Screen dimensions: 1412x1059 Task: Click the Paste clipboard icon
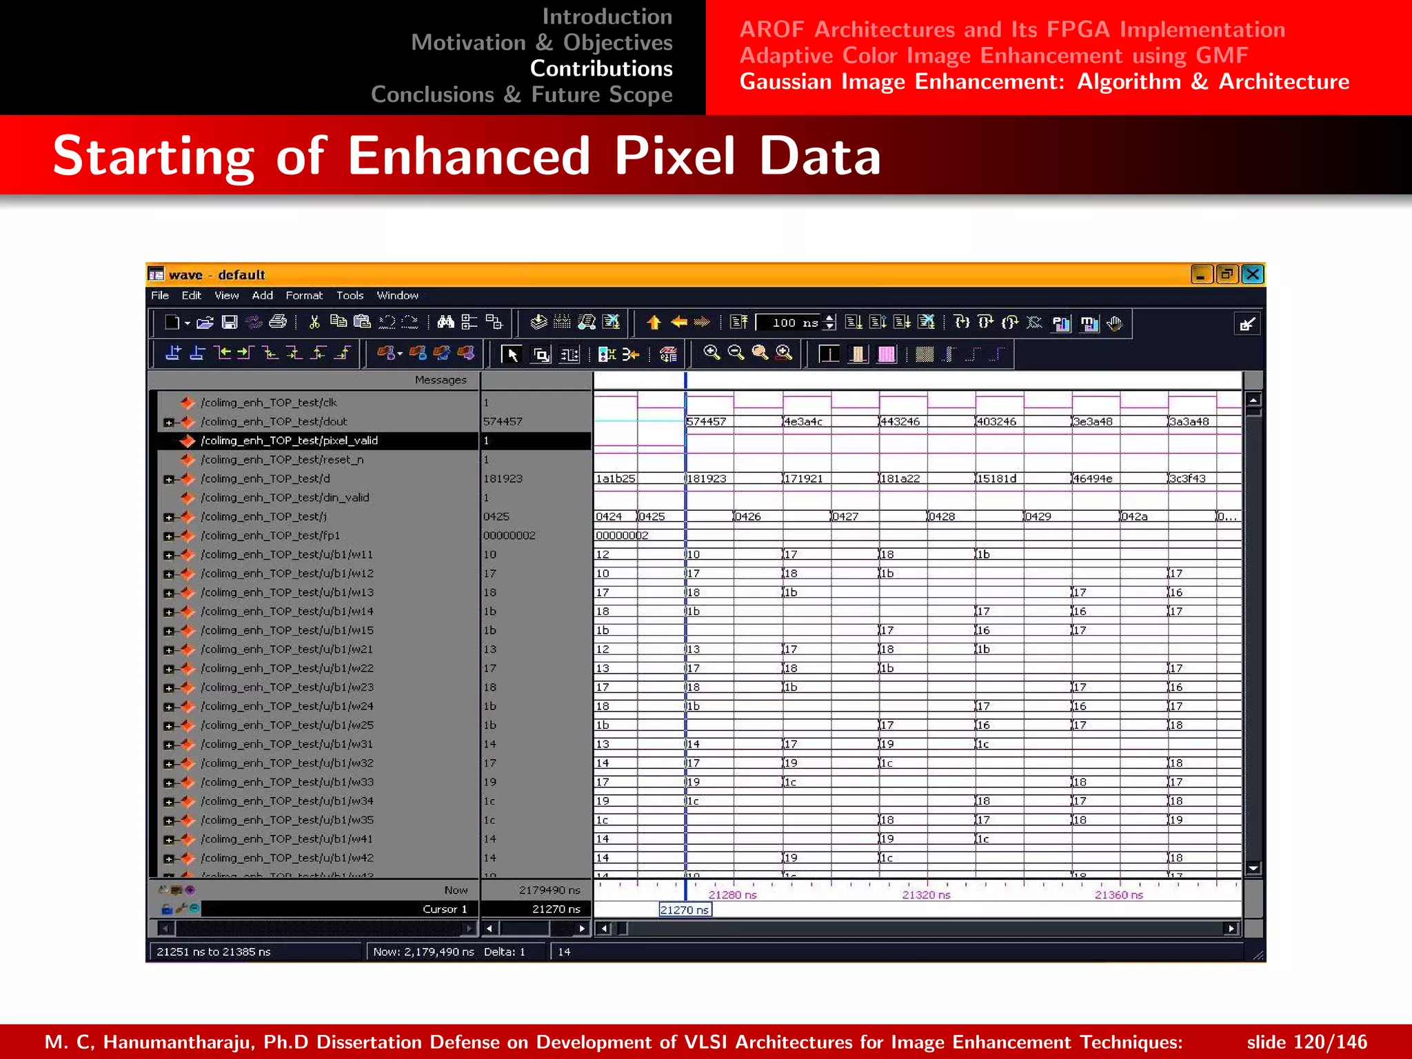click(x=362, y=322)
